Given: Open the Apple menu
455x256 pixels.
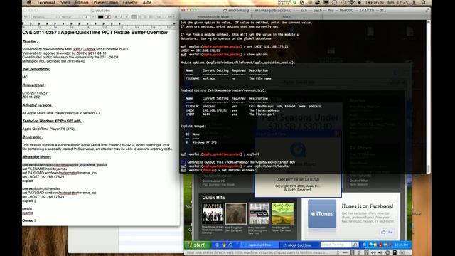Looking at the screenshot, I should (x=28, y=3).
